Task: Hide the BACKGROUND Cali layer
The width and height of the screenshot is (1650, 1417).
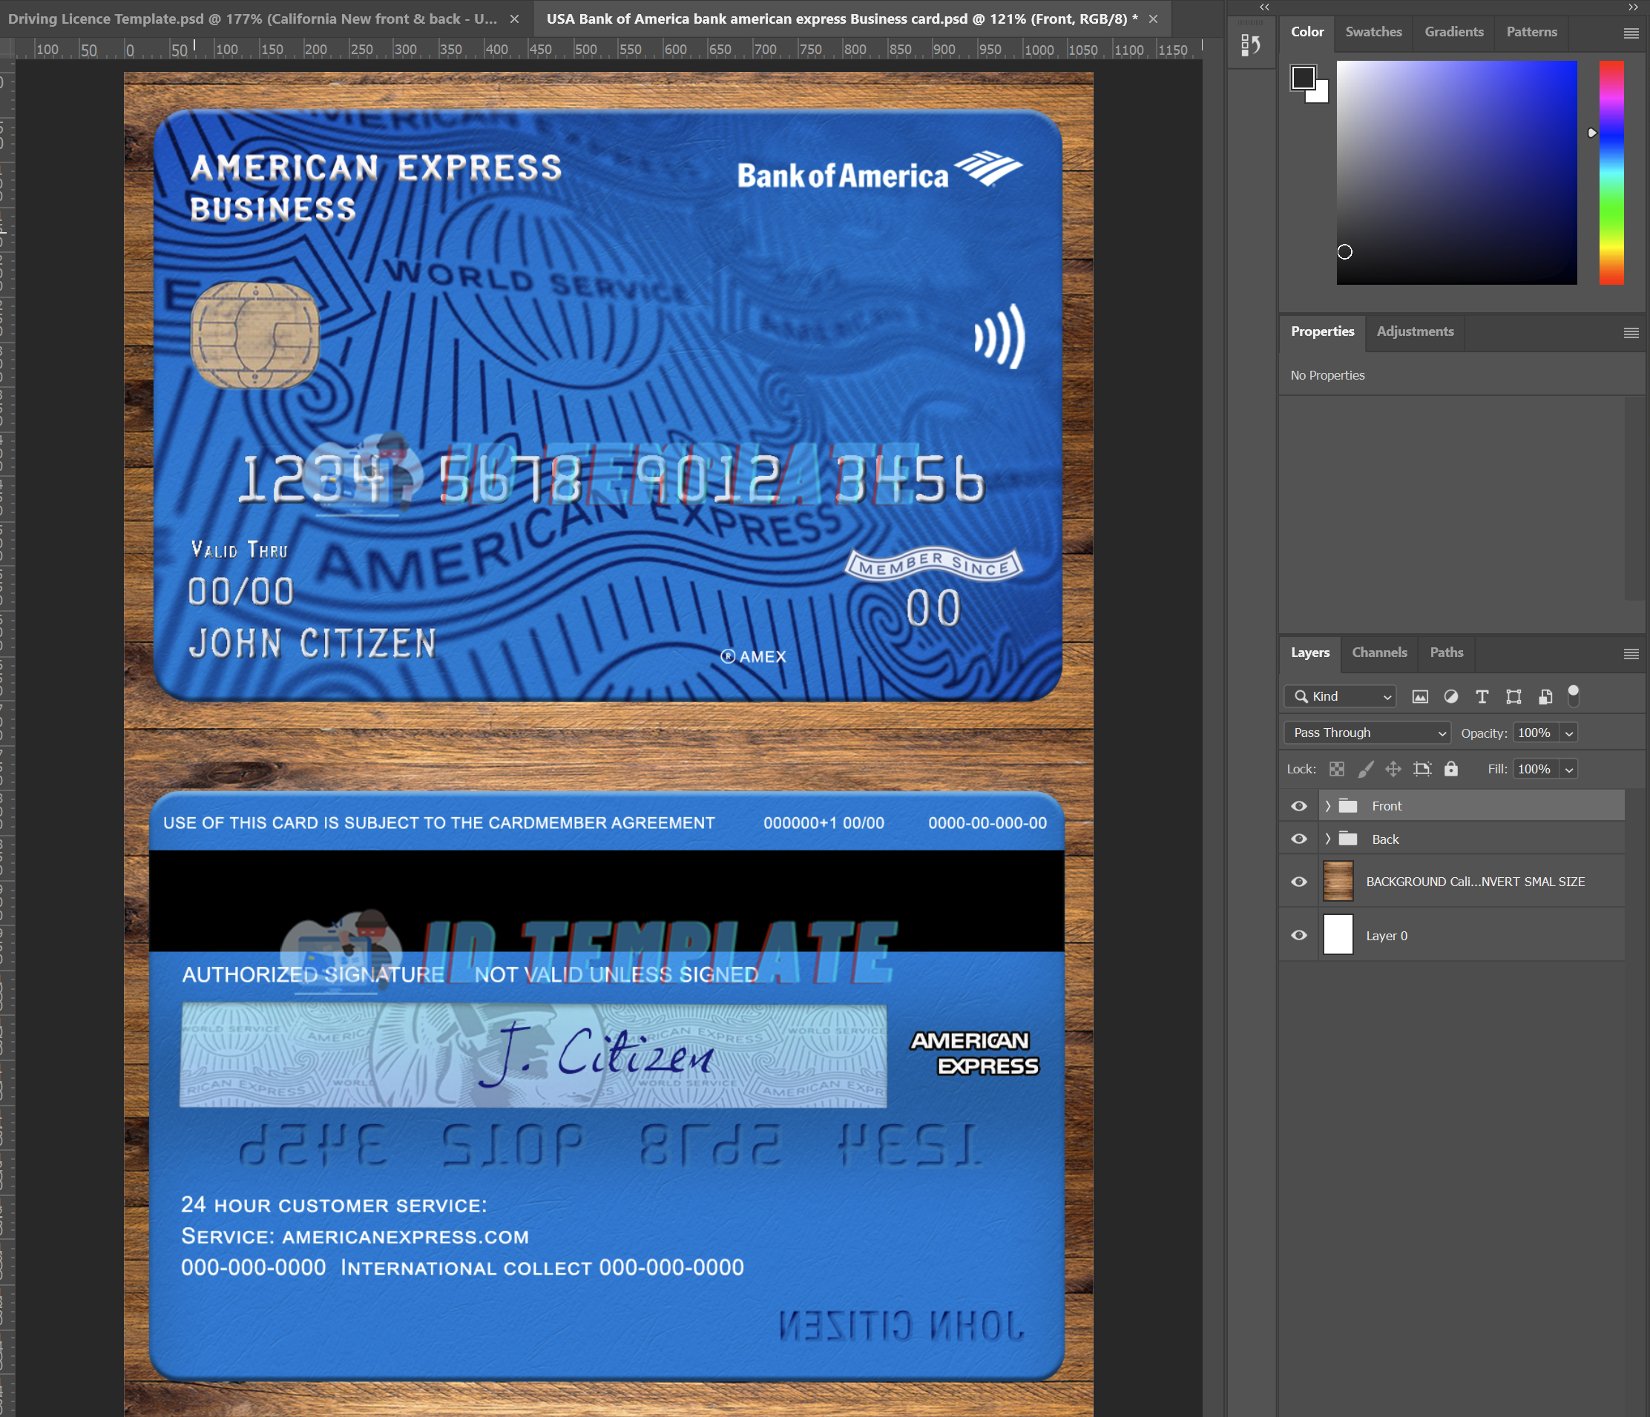Action: pyautogui.click(x=1299, y=881)
